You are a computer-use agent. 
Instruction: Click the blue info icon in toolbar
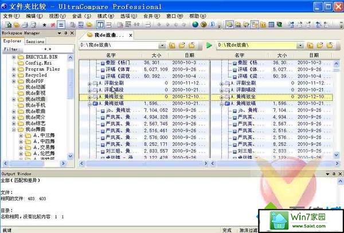tap(212, 25)
